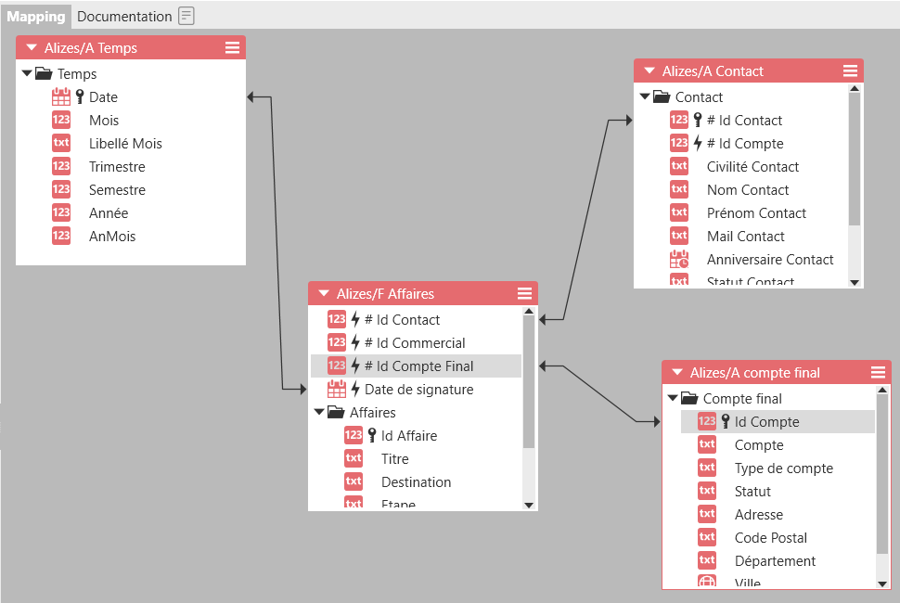
Task: Click the document icon next to Documentation
Action: coord(186,16)
